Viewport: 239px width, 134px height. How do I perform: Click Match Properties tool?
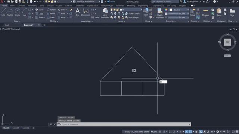pos(160,13)
